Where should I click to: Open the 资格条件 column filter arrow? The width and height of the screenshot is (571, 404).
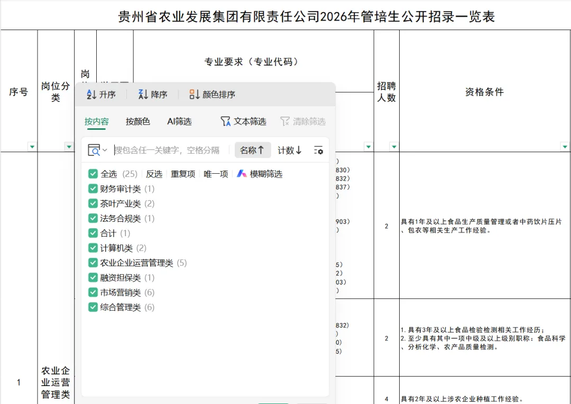(565, 147)
